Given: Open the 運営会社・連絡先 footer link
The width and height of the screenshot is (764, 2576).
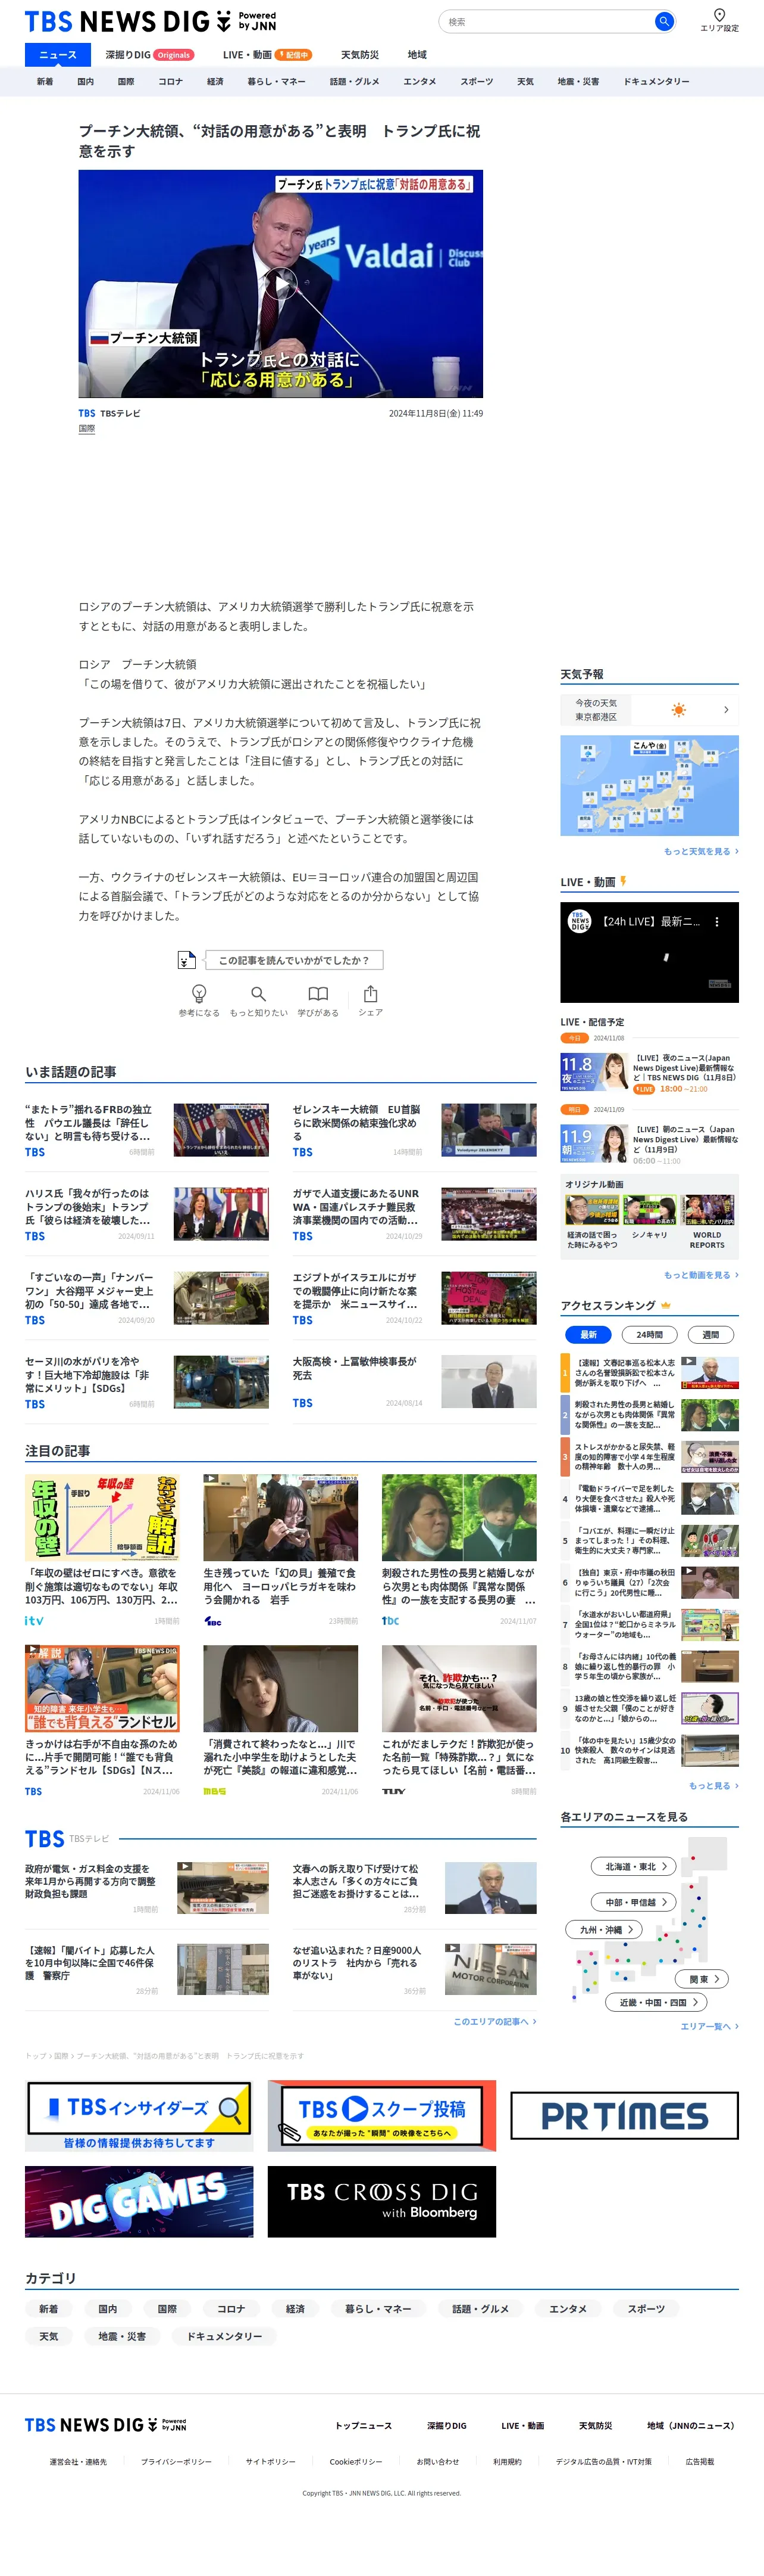Looking at the screenshot, I should click(78, 2462).
